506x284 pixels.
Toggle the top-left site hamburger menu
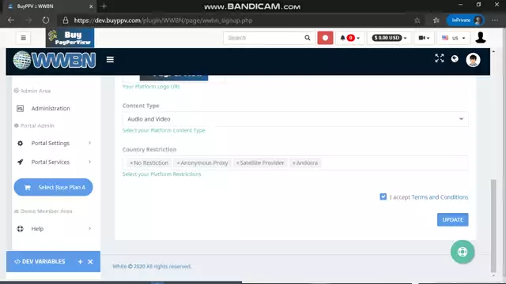[x=23, y=38]
